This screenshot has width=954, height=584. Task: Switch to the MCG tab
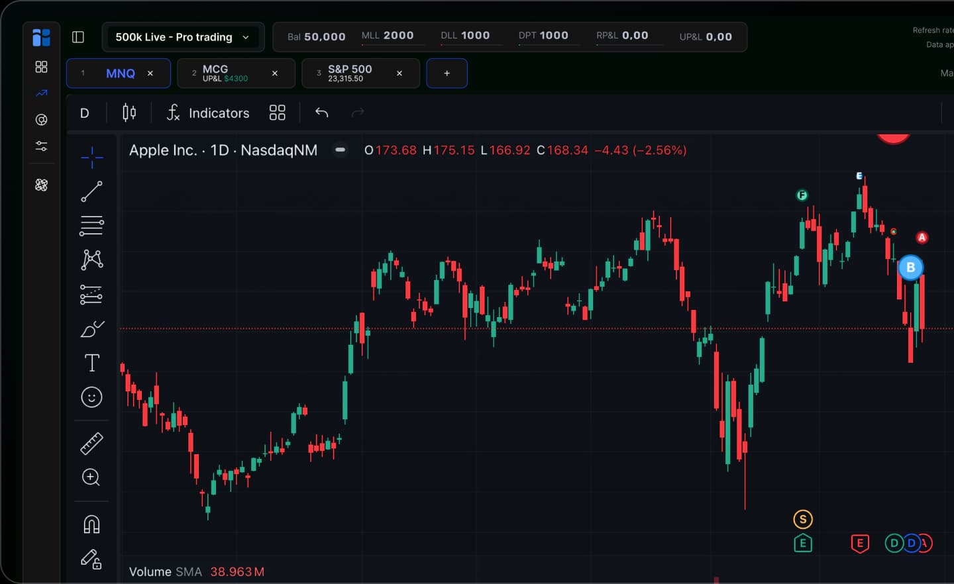point(225,73)
